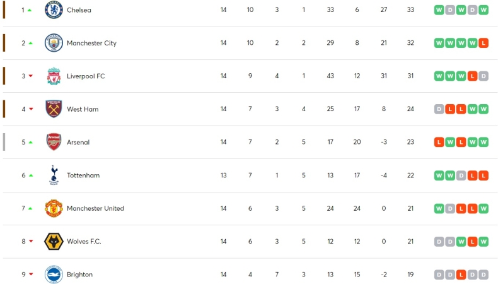This screenshot has height=284, width=498.
Task: Click the green up arrow beside Chelsea's rank
Action: pyautogui.click(x=30, y=10)
